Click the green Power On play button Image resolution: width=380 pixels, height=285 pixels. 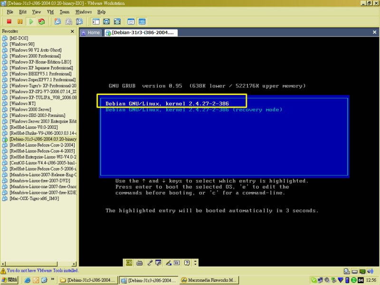tap(31, 21)
